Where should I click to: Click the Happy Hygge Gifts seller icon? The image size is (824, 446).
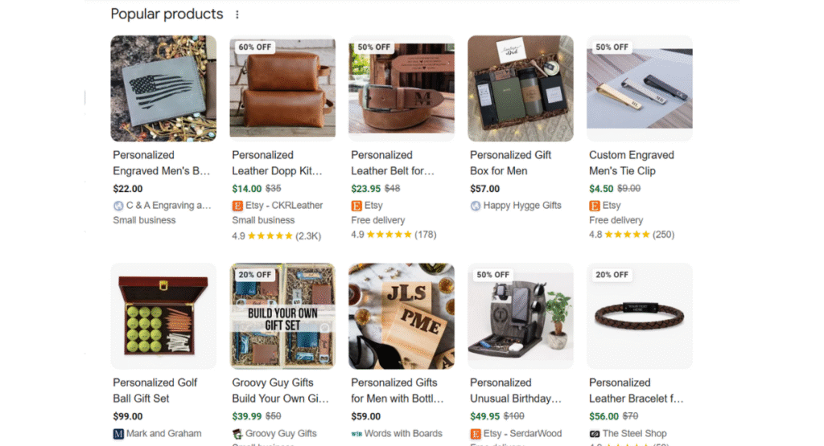pyautogui.click(x=476, y=206)
